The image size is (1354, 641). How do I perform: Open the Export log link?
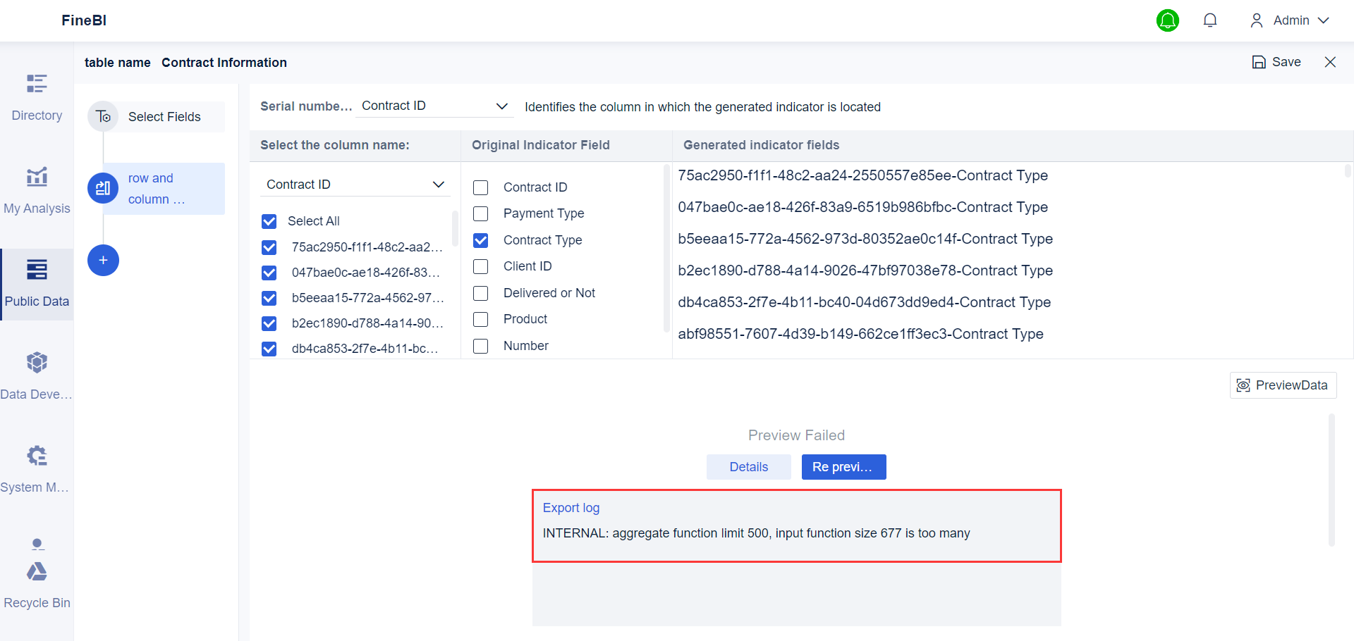[571, 507]
